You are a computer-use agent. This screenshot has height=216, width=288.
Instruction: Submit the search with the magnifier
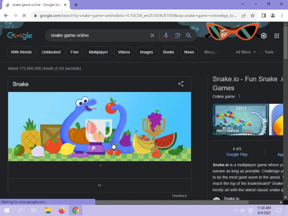click(x=188, y=35)
